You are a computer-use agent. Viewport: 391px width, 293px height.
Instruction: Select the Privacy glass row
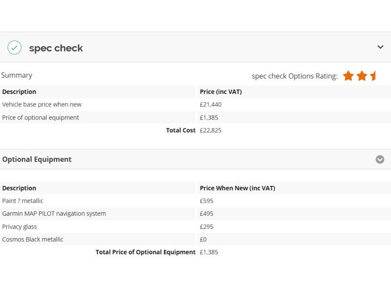pyautogui.click(x=20, y=227)
